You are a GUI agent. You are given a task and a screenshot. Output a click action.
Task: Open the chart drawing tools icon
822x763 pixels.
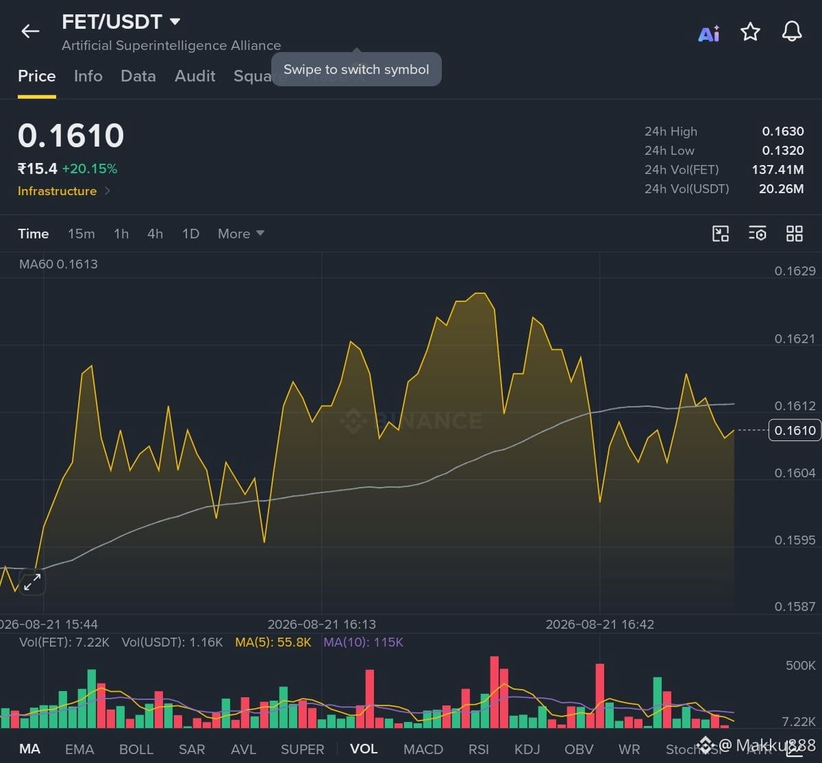(721, 234)
